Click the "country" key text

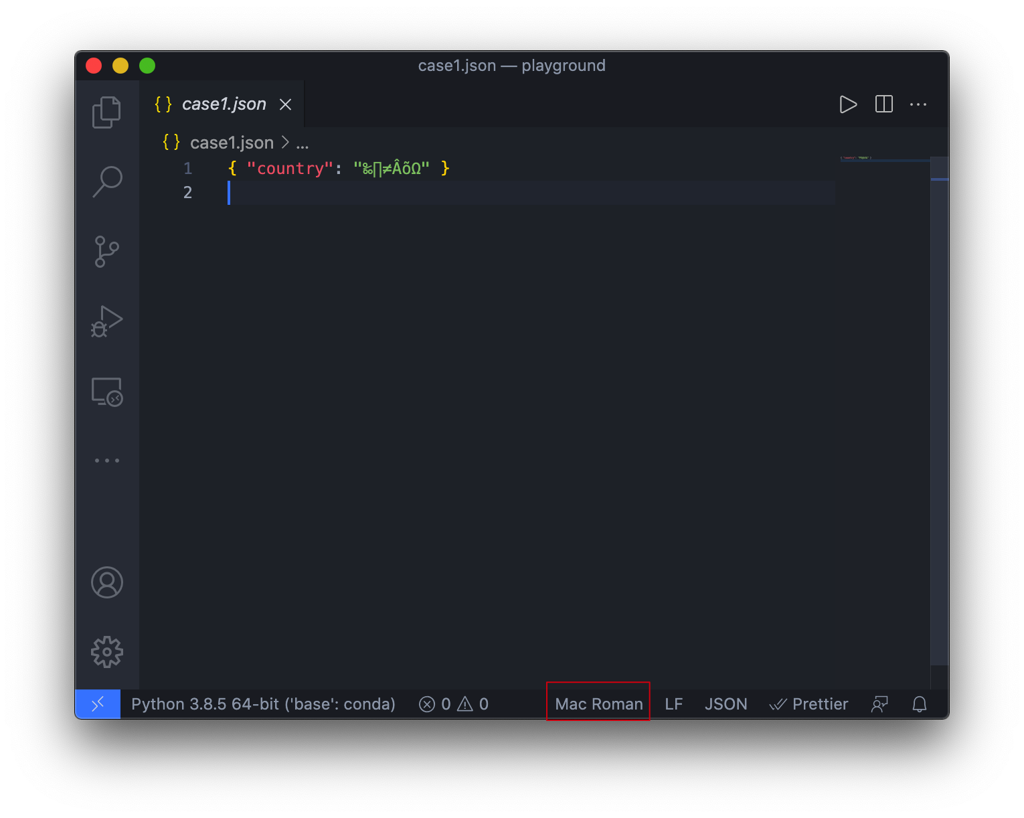pyautogui.click(x=290, y=169)
